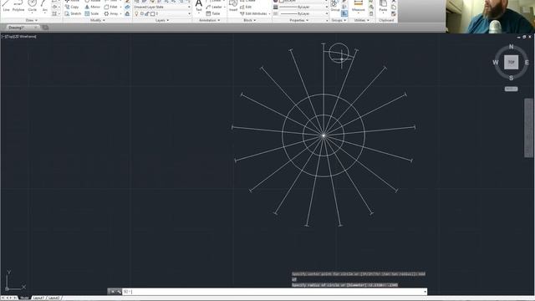This screenshot has width=535, height=301.
Task: Select the Polyline tool
Action: pyautogui.click(x=18, y=6)
